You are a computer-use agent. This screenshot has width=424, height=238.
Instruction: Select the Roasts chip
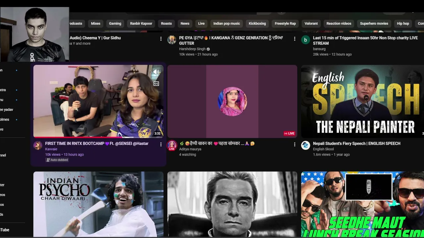[x=166, y=23]
